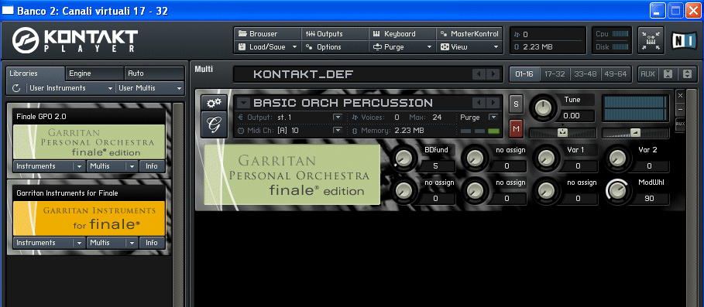The width and height of the screenshot is (704, 307).
Task: Click the instrument options gear icon
Action: coord(214,103)
